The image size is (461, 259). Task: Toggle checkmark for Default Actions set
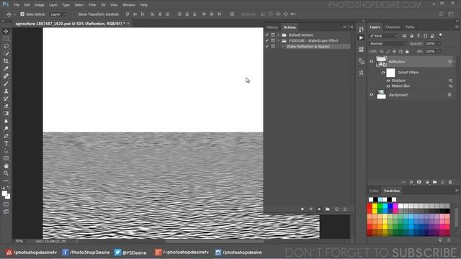click(267, 35)
